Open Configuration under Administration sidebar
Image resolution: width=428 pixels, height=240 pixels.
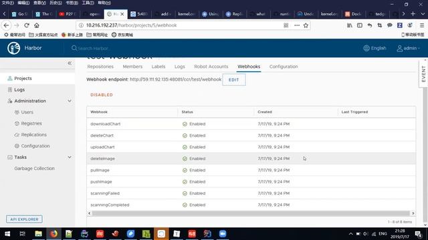35,146
